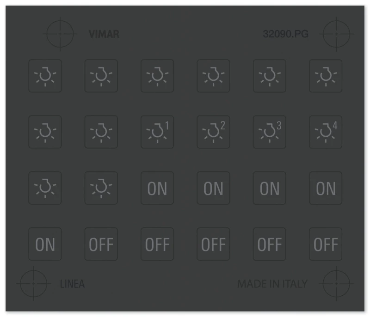Screen dimensions: 370x317
Task: Toggle the ON key in the OFF row
Action: coord(45,244)
